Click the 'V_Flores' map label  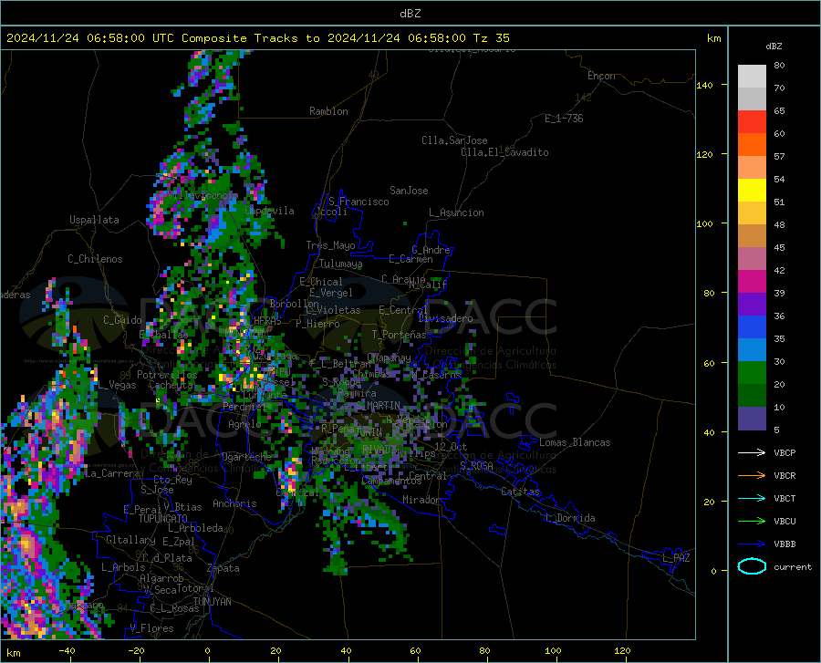point(151,628)
